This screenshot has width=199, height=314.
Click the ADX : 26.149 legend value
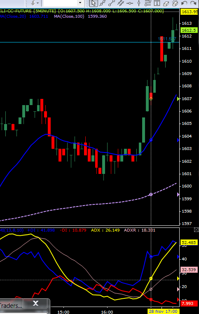coord(105,230)
